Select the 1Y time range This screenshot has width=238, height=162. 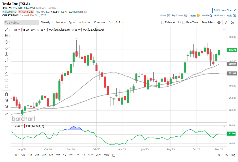tap(65, 155)
